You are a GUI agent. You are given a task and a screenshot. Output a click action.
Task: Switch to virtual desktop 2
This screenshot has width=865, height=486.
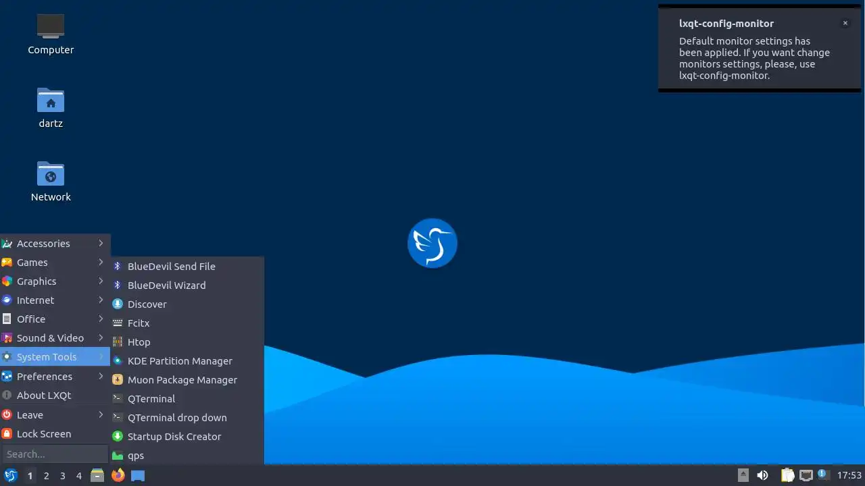(46, 475)
